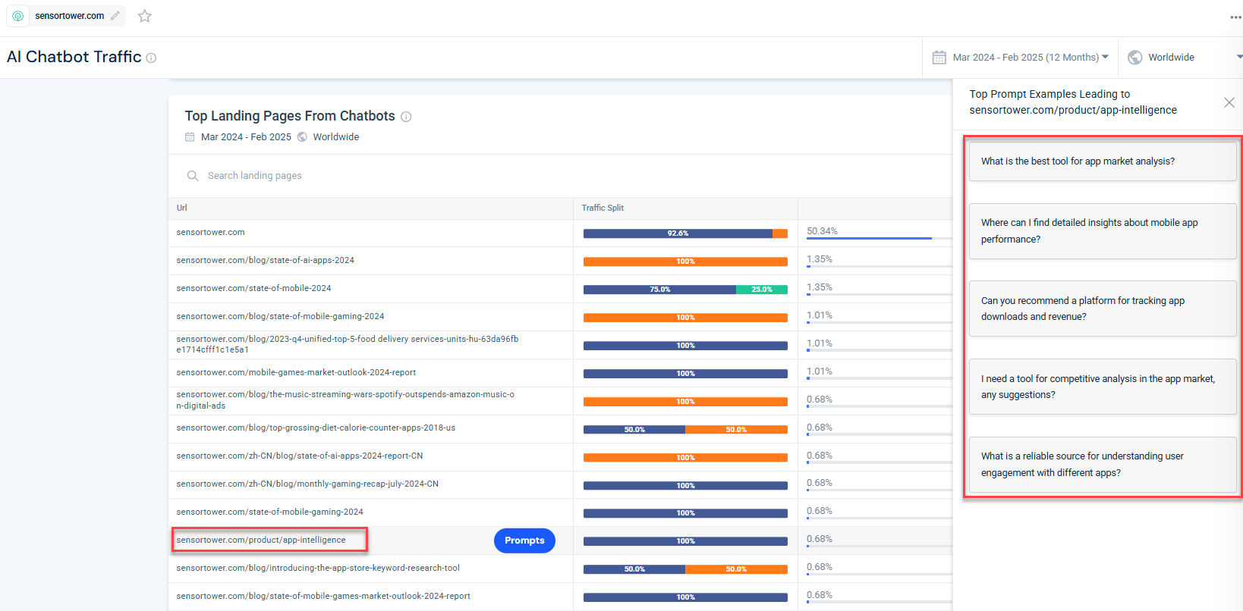Open the state-of-mobile-gaming-2024 non-blog URL
The image size is (1243, 611).
point(269,512)
